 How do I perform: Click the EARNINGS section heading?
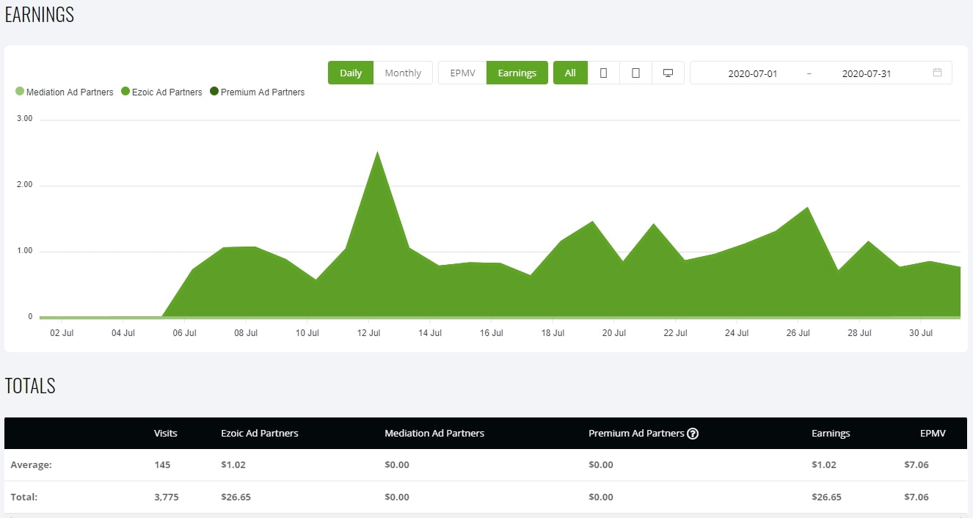click(40, 15)
